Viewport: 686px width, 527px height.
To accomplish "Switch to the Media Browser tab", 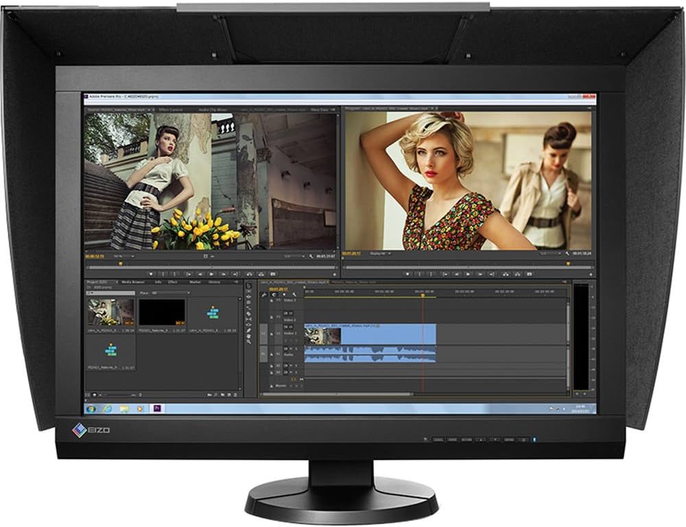I will (134, 281).
